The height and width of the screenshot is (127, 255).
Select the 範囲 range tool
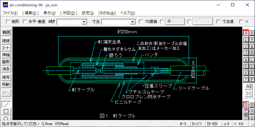[x=6, y=32]
